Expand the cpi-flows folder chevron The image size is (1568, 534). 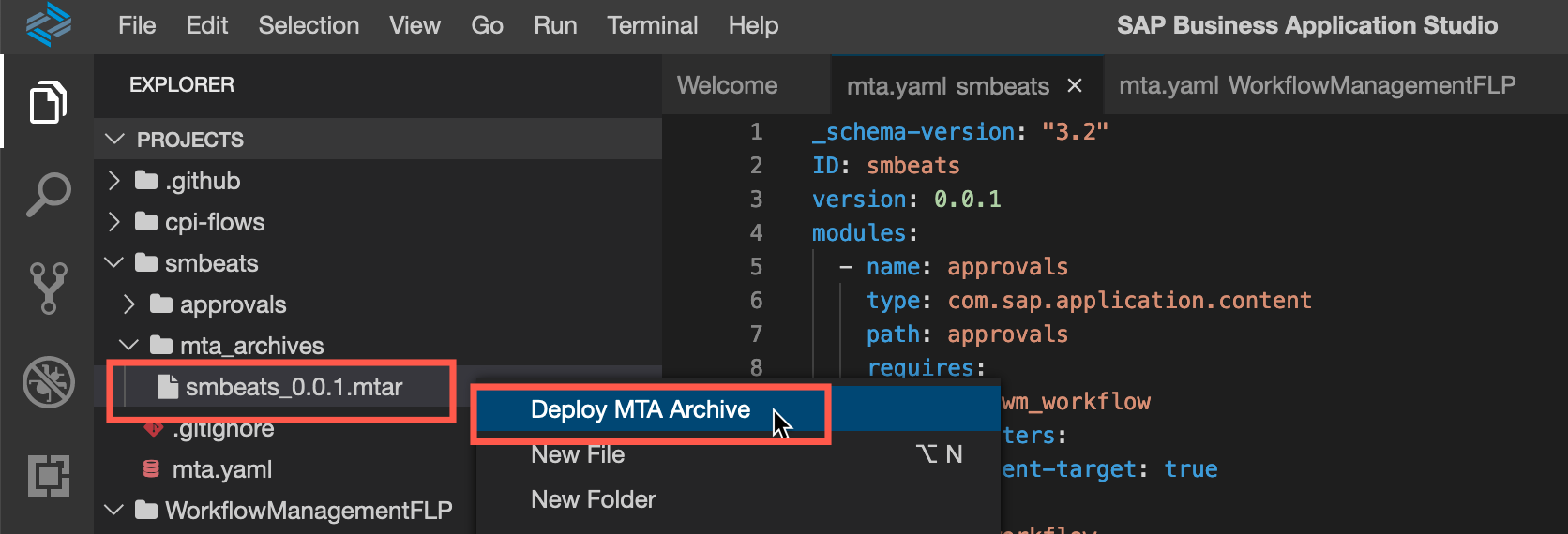(114, 221)
